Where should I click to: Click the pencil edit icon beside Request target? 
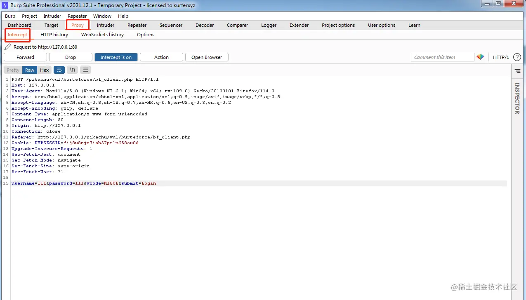point(8,47)
